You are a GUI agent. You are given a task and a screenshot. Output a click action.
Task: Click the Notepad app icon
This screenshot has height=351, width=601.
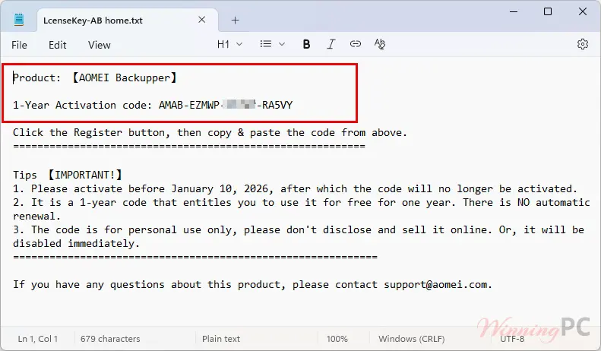pyautogui.click(x=19, y=20)
